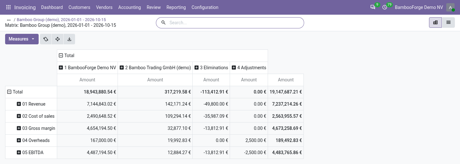Click the cell 109,294.14 €

[155, 116]
